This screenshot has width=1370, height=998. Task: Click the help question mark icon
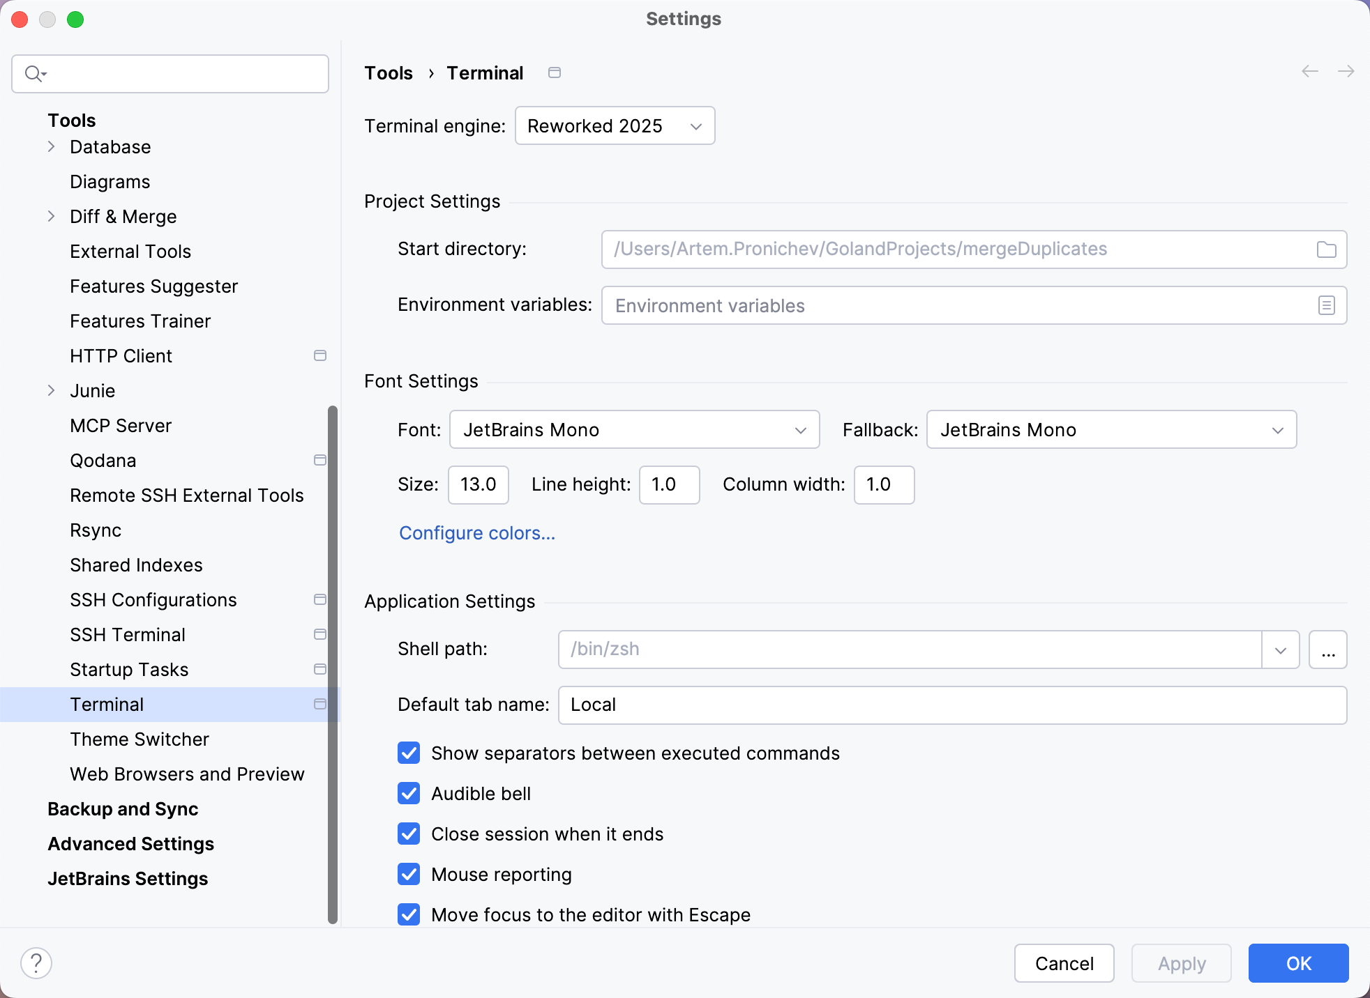tap(37, 962)
